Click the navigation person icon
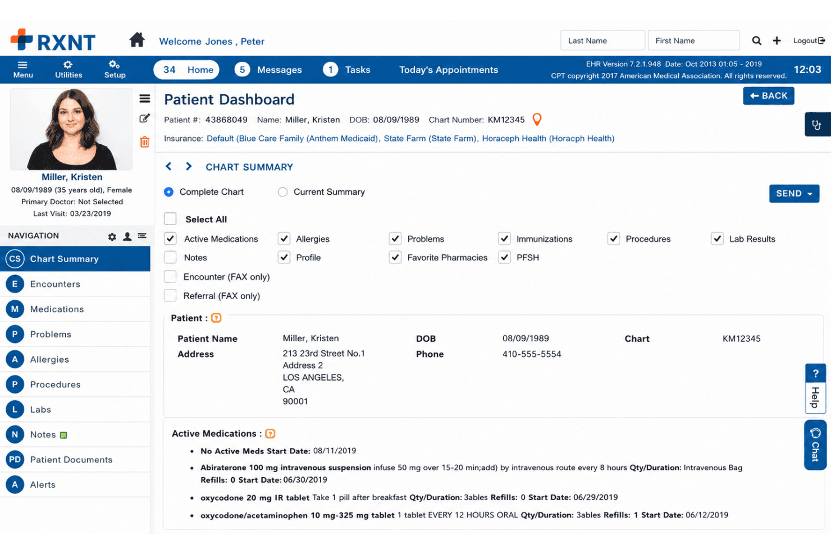Viewport: 831px width, 554px height. tap(127, 236)
